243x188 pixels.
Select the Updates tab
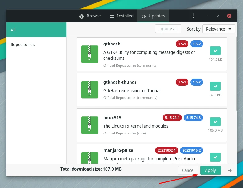(x=153, y=16)
